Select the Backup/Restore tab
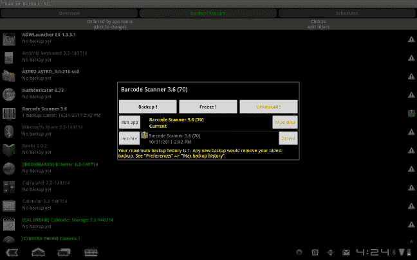This screenshot has height=260, width=417. pos(208,13)
